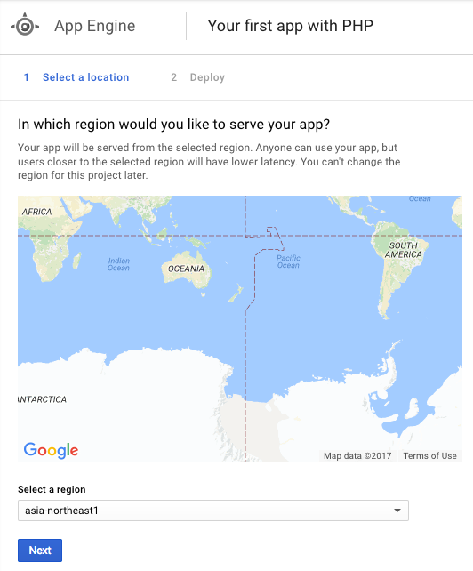Open the region dropdown arrow
The image size is (473, 571).
point(397,511)
